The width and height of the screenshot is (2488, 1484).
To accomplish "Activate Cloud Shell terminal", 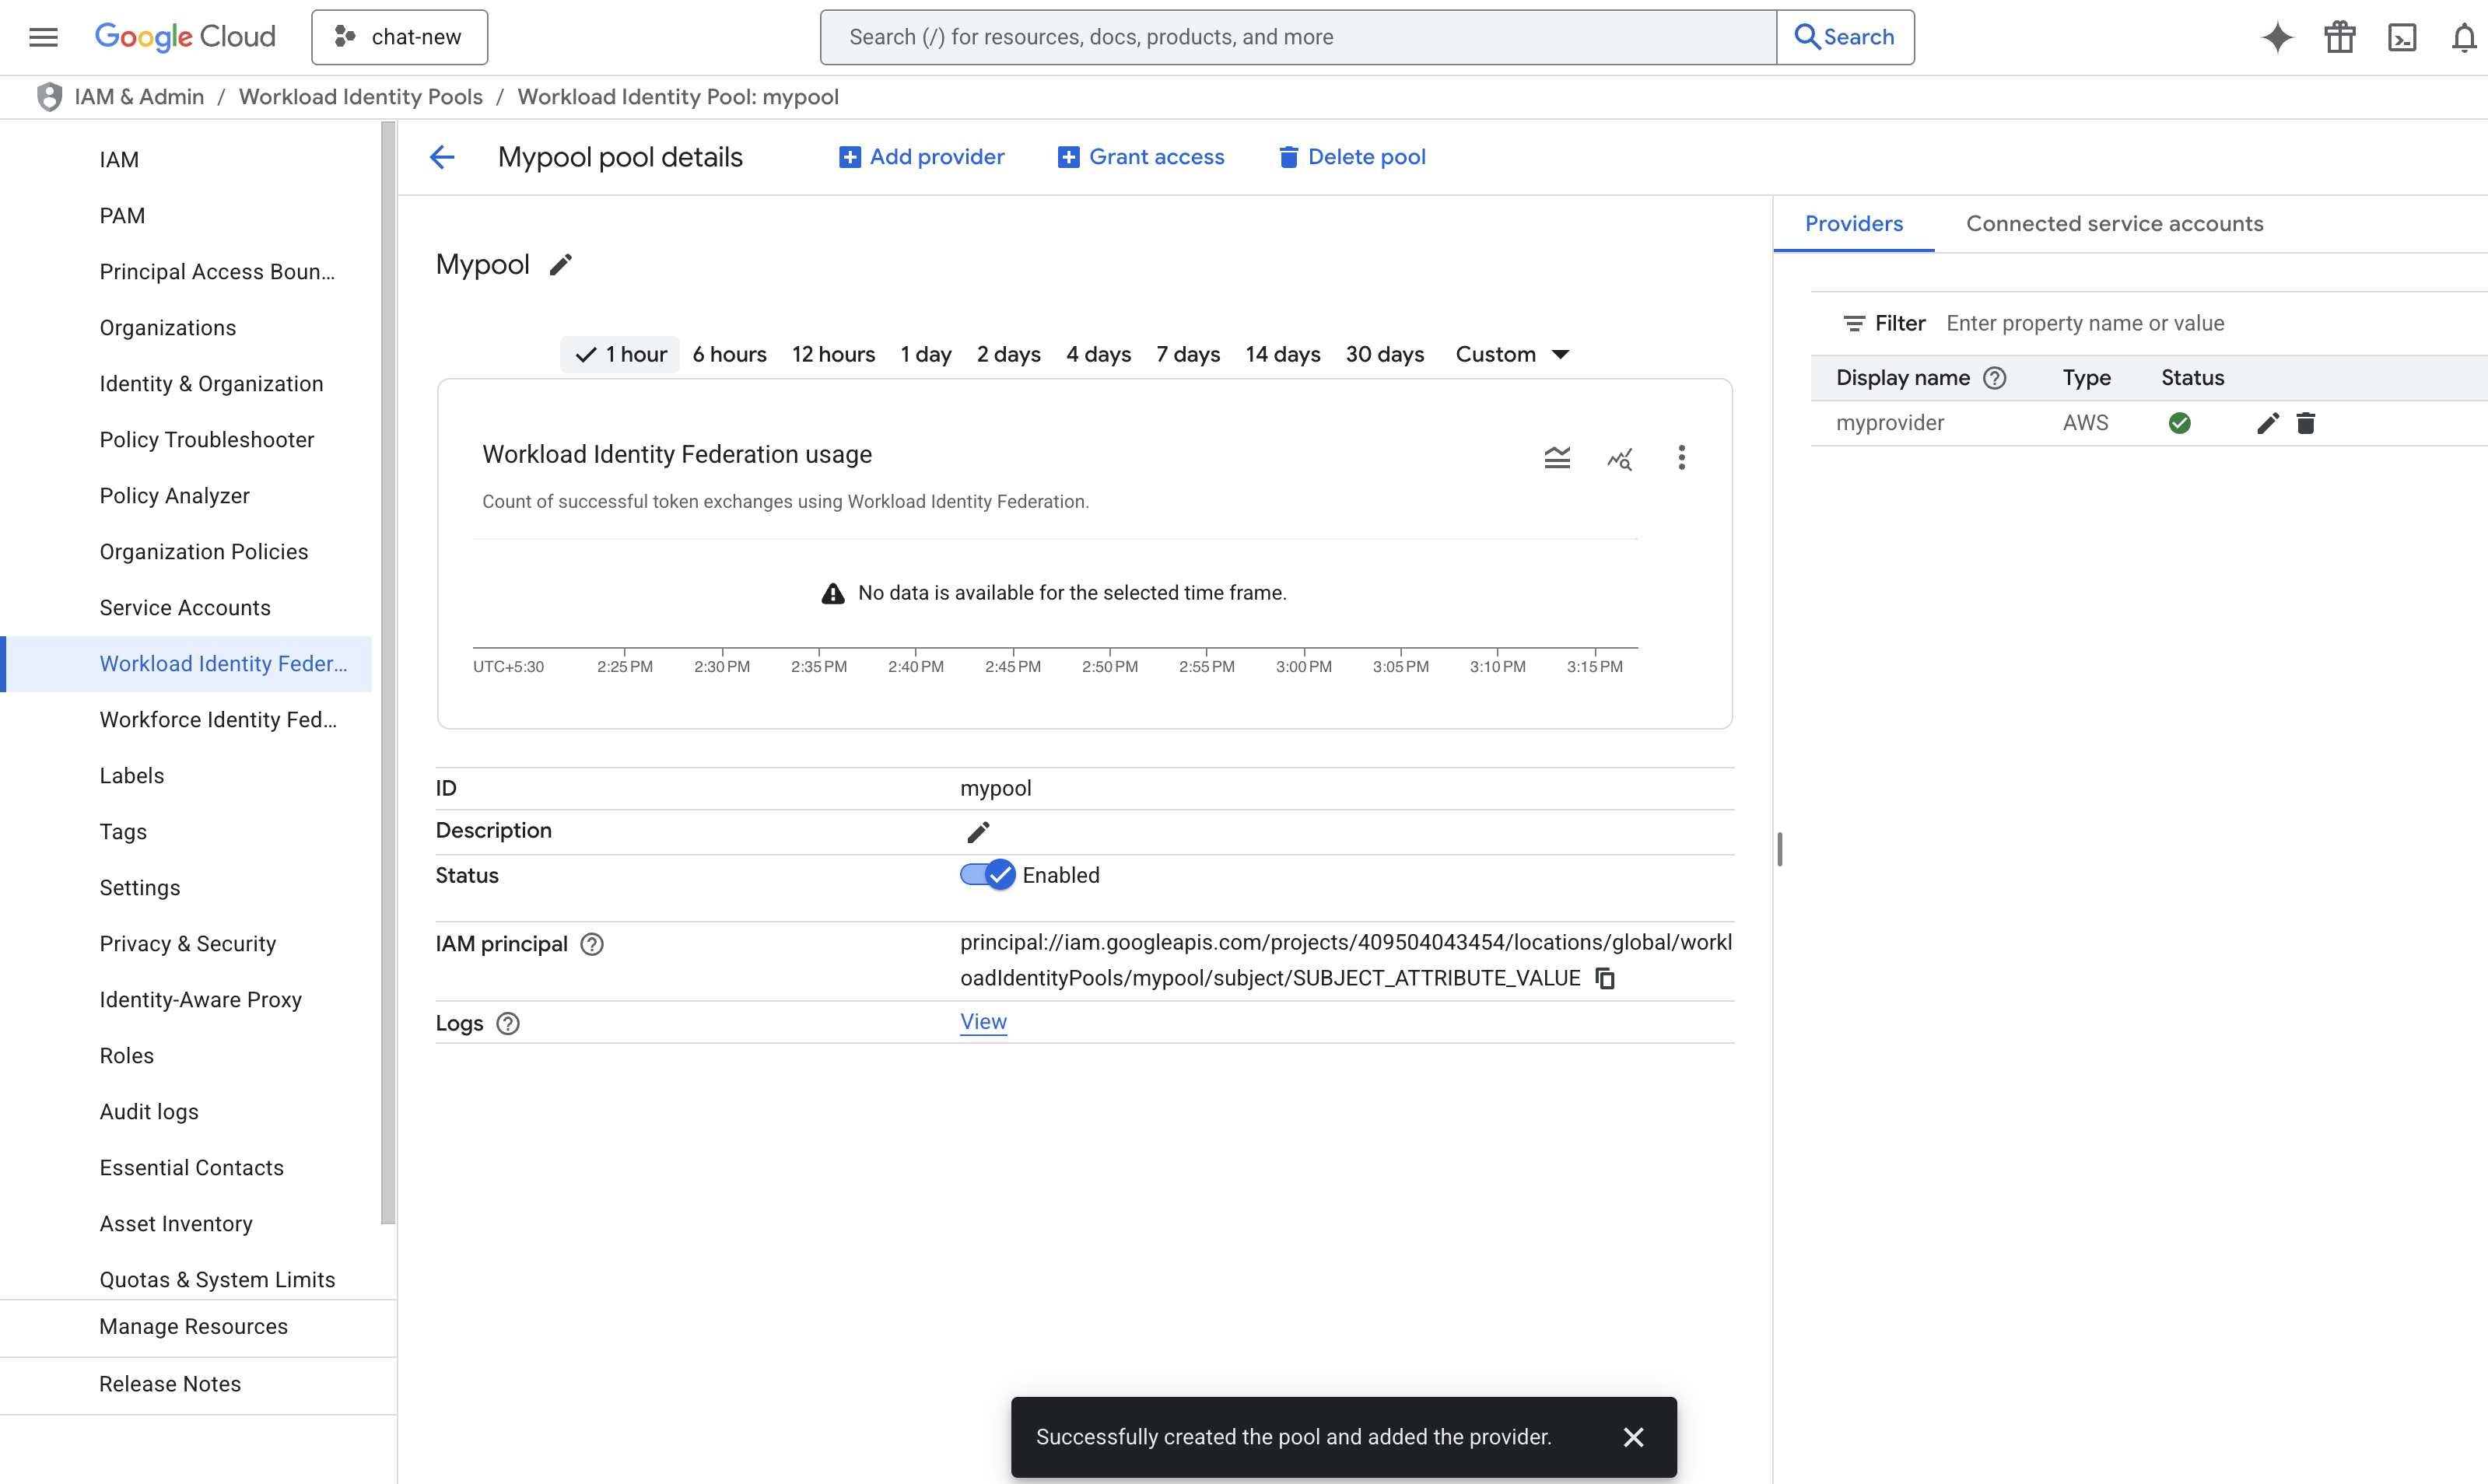I will click(x=2403, y=37).
